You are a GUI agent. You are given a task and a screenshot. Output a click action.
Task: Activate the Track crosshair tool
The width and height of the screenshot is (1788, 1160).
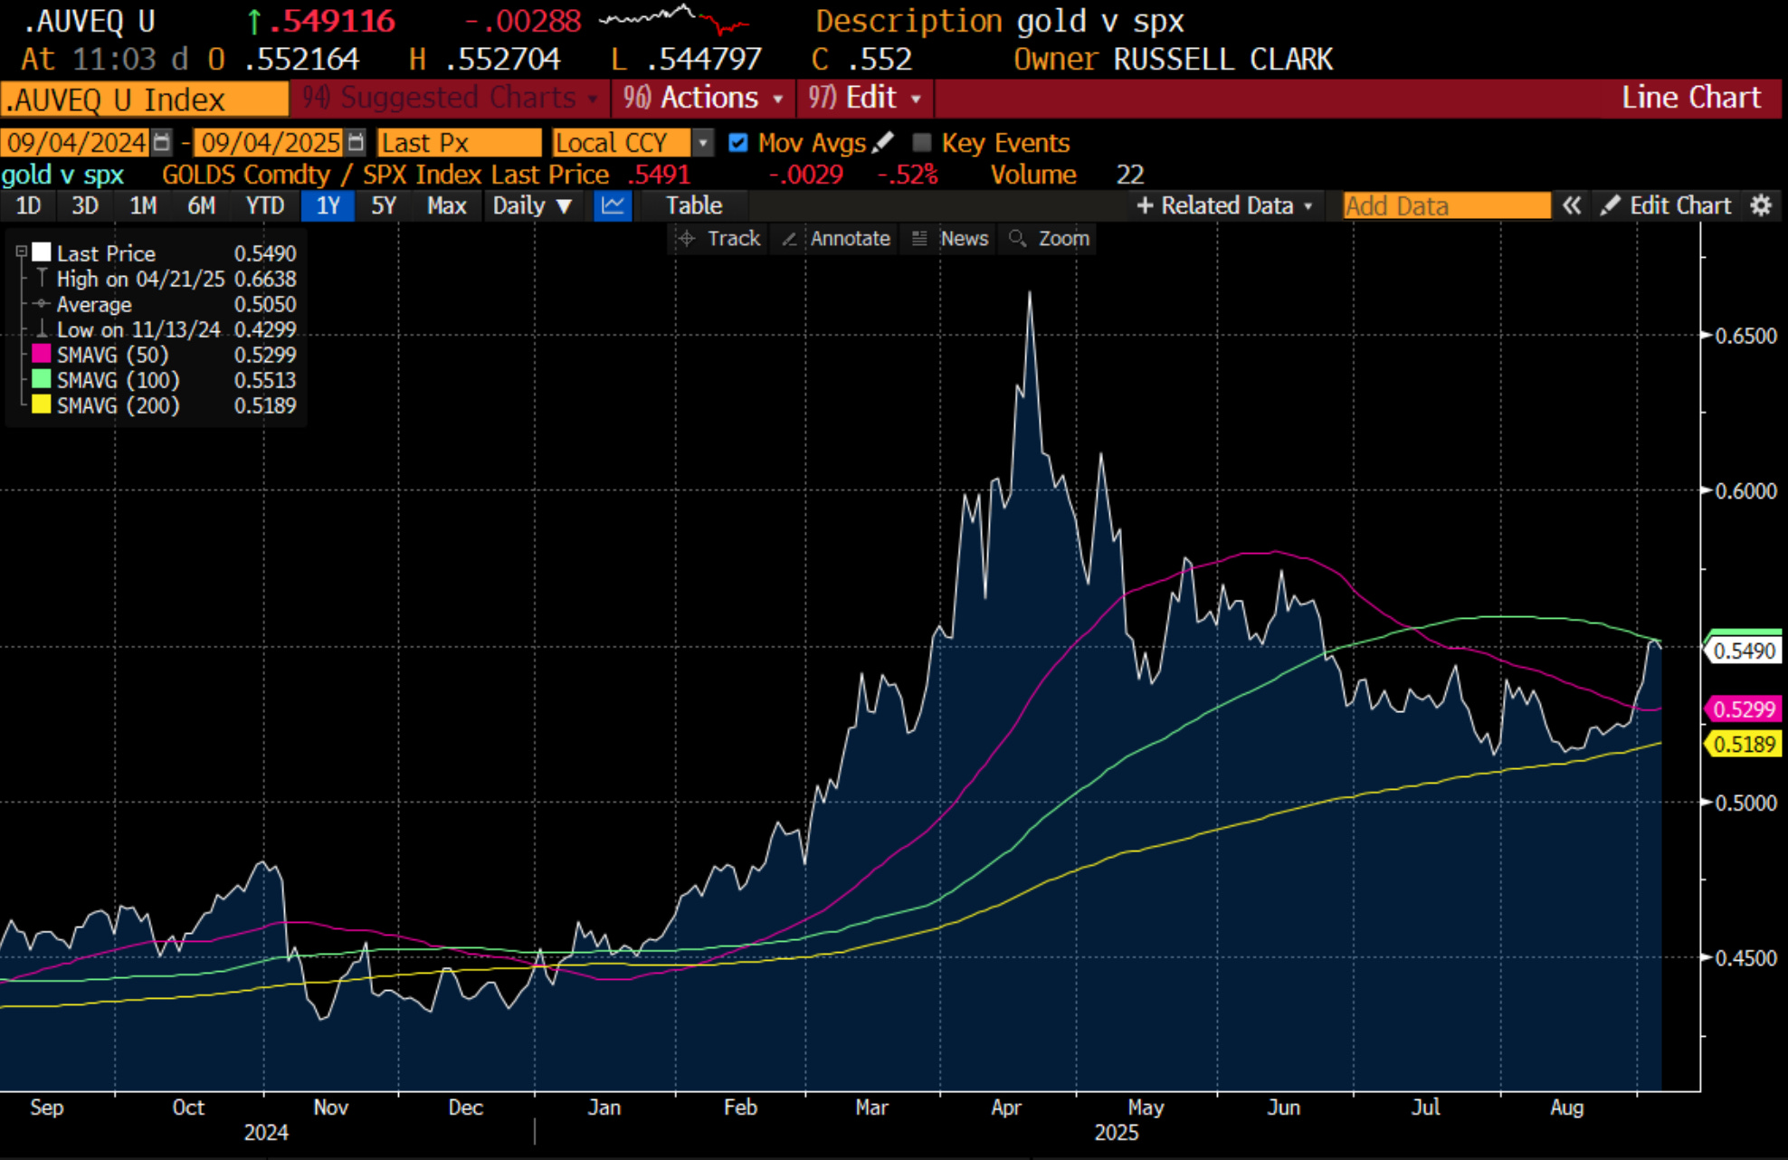click(719, 238)
